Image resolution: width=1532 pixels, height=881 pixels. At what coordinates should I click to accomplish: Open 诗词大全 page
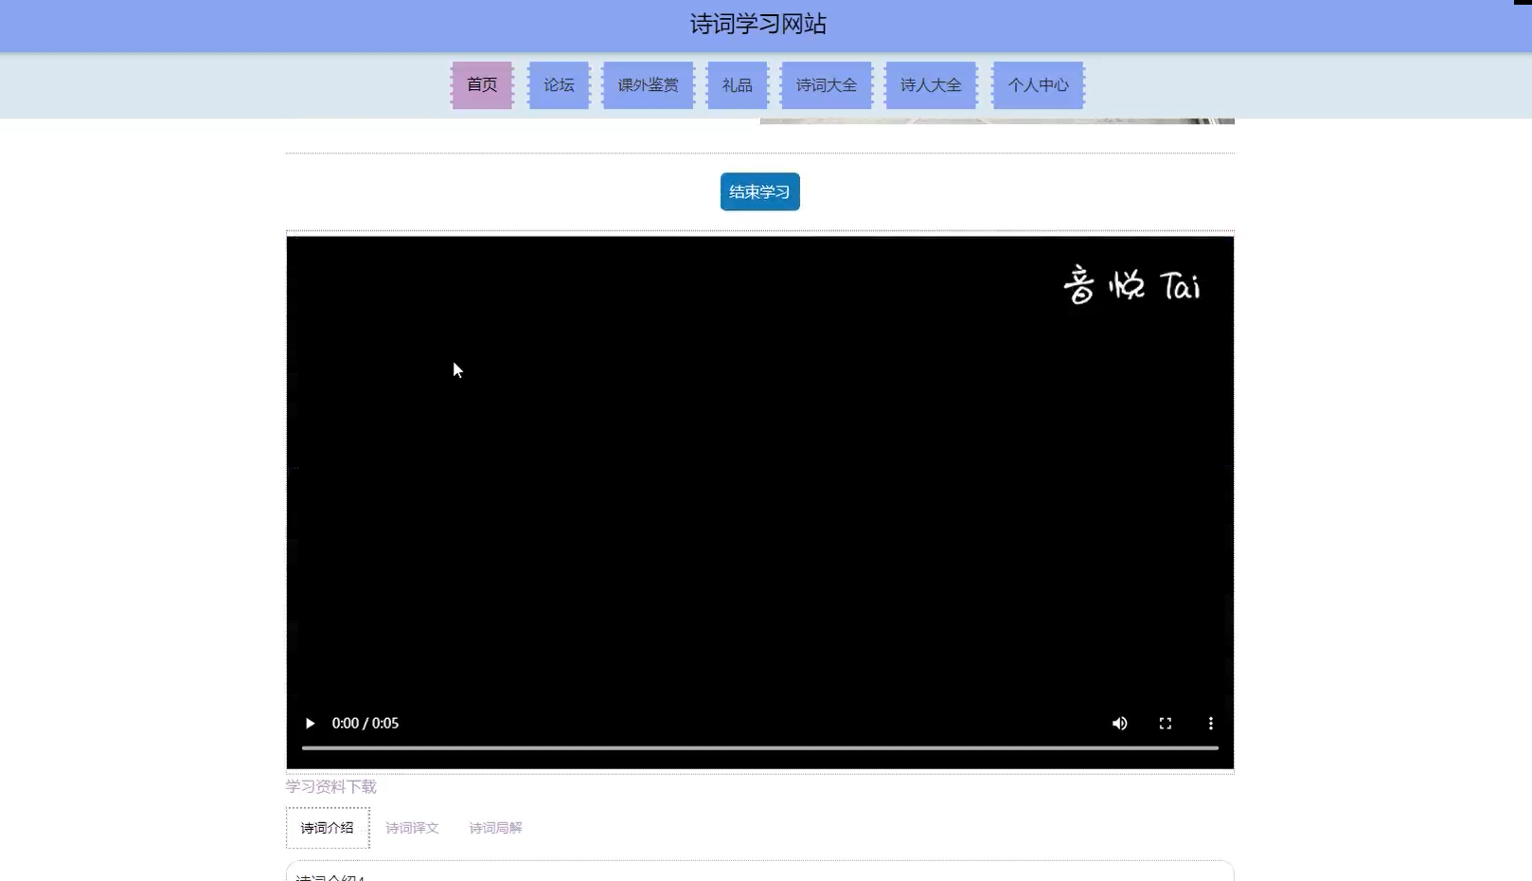[x=826, y=85]
